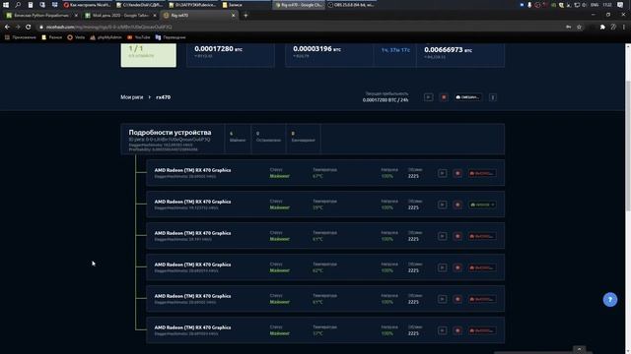Select the 0.00003196 BTC unpaid balance value

(x=317, y=49)
